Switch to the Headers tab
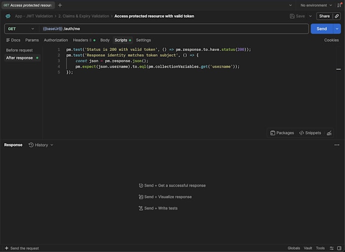 [x=84, y=40]
